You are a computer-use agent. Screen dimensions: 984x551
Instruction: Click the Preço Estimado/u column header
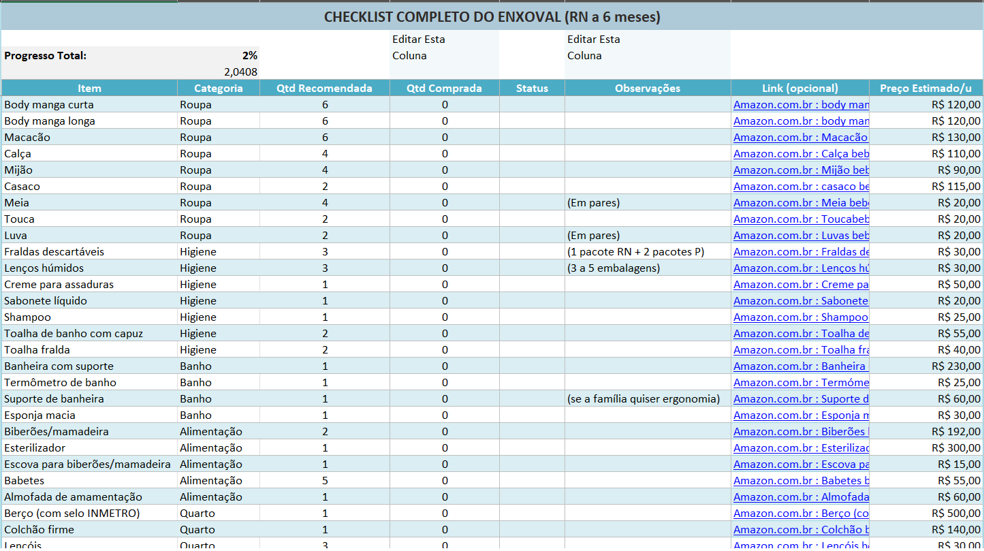(925, 88)
